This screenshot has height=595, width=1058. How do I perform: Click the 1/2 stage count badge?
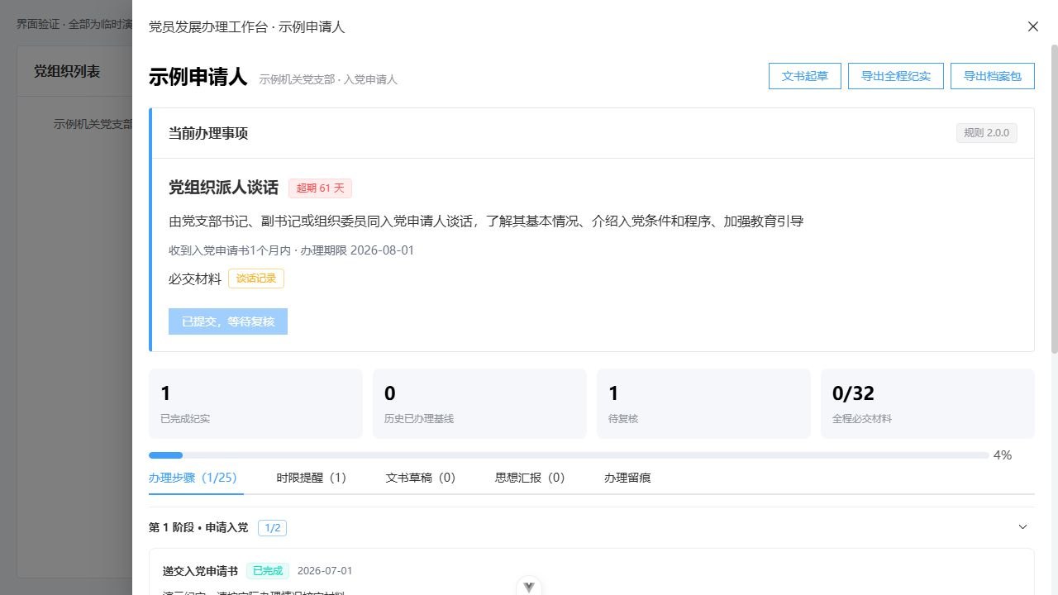(272, 527)
